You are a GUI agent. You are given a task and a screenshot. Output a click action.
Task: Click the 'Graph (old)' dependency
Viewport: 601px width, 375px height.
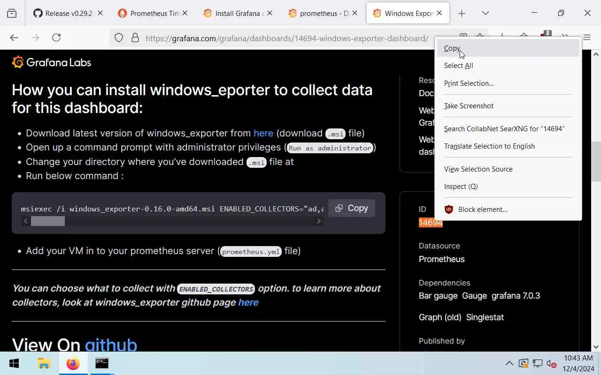(x=440, y=317)
